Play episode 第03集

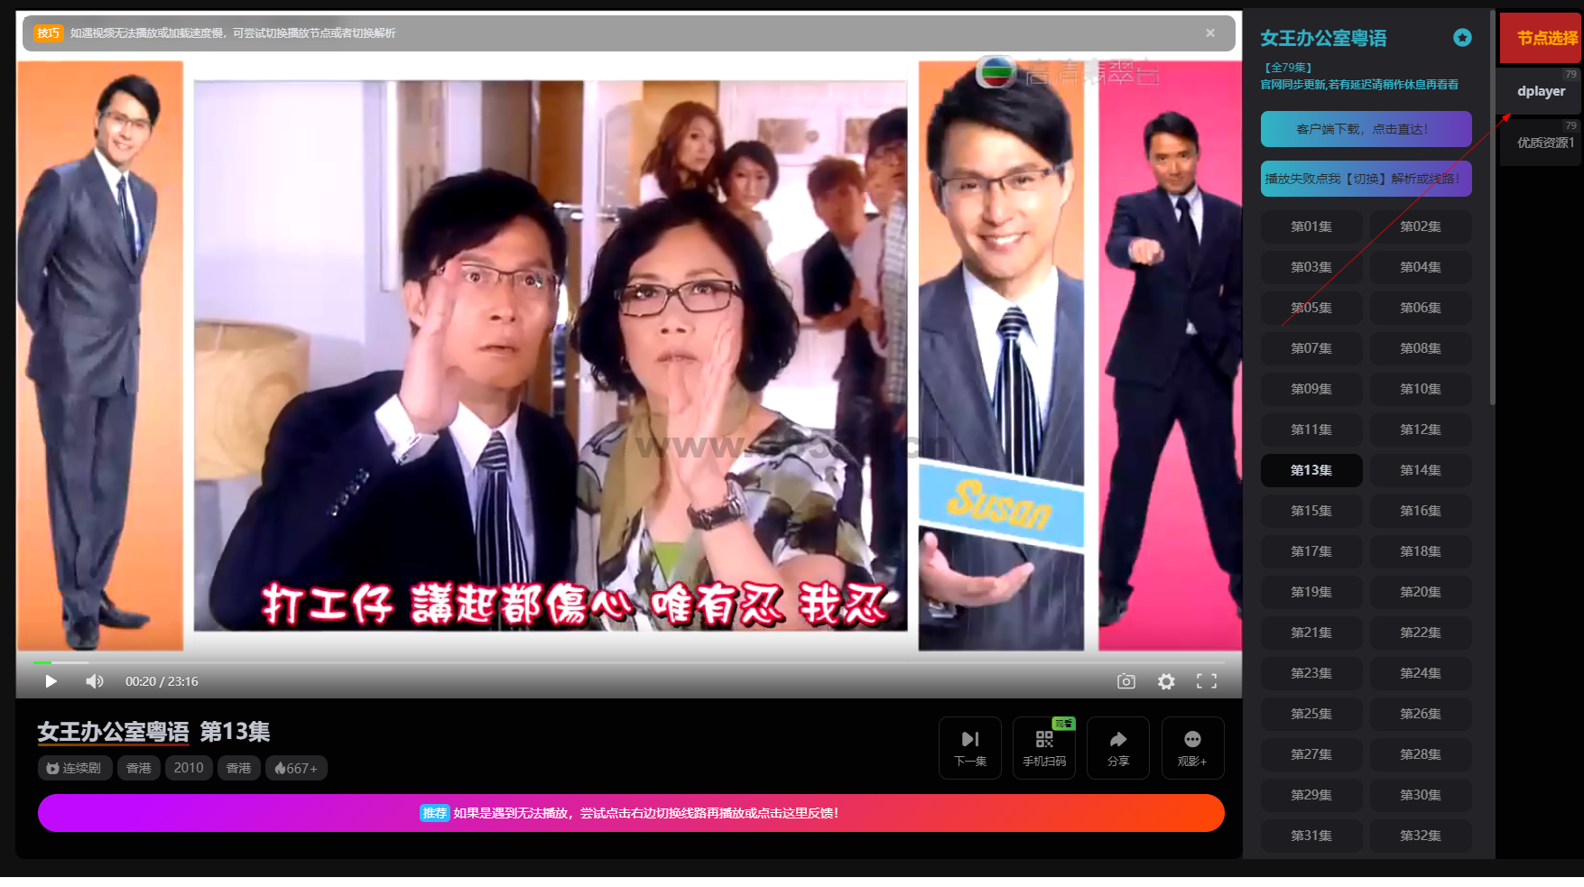1311,267
